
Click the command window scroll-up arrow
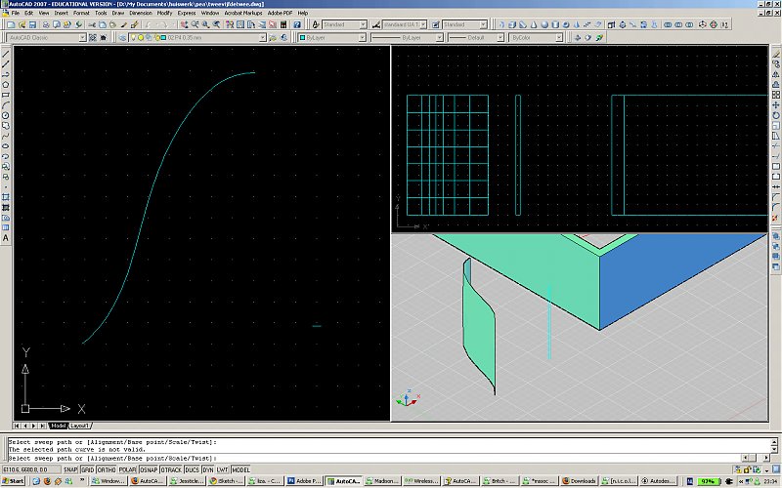tap(774, 441)
